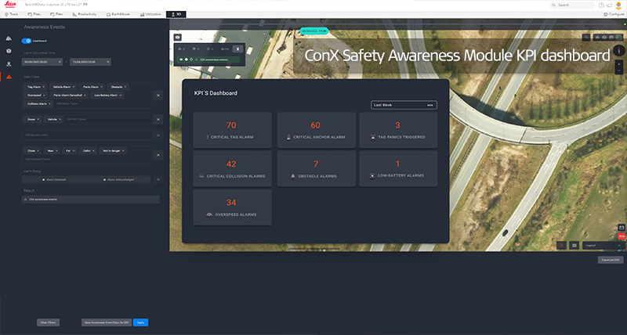Open the Tag Panics Triggered card
This screenshot has height=335, width=627.
(398, 130)
